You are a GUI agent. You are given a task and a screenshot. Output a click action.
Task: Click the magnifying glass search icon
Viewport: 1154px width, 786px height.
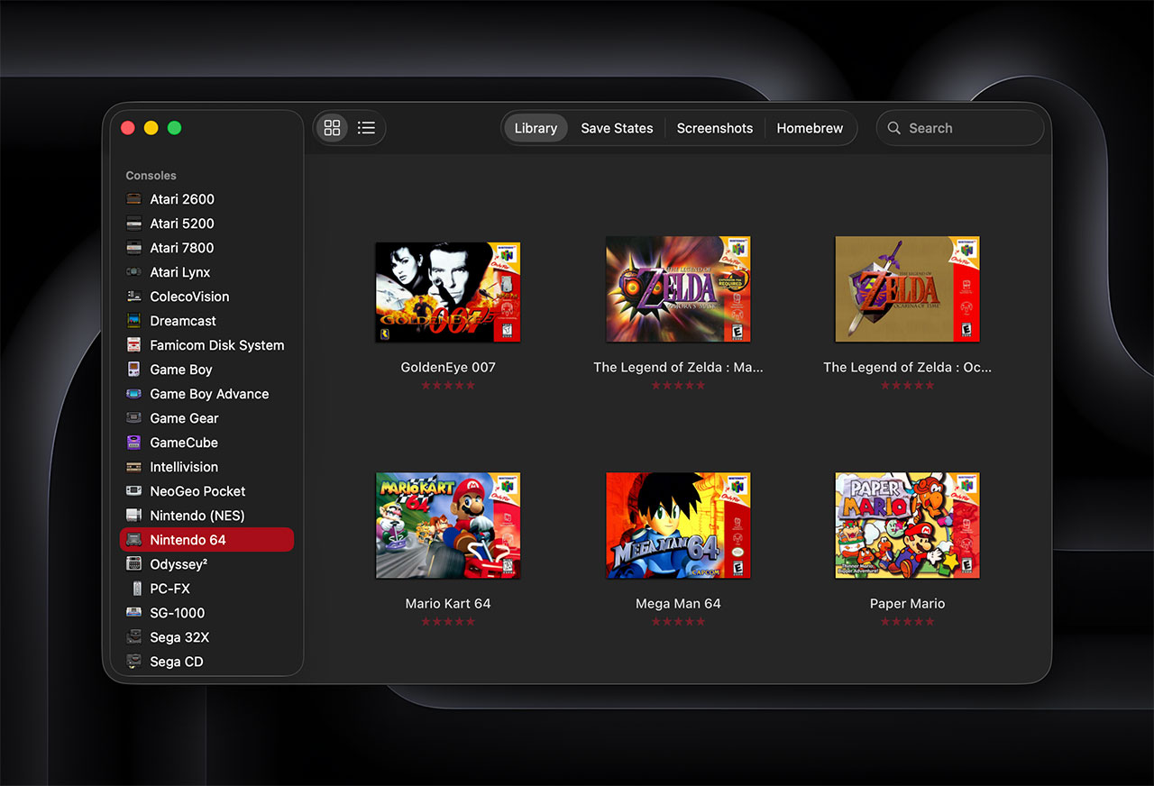pos(894,128)
